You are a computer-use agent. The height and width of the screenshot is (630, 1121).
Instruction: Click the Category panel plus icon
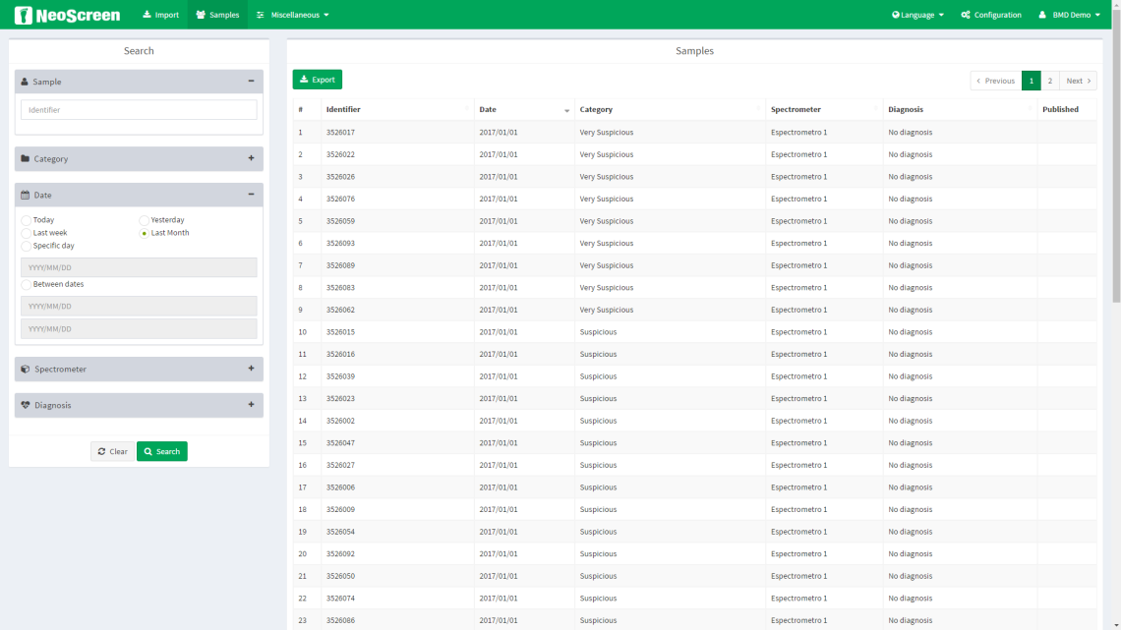251,158
